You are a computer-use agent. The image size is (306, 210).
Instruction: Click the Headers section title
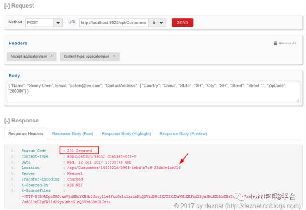pos(18,43)
